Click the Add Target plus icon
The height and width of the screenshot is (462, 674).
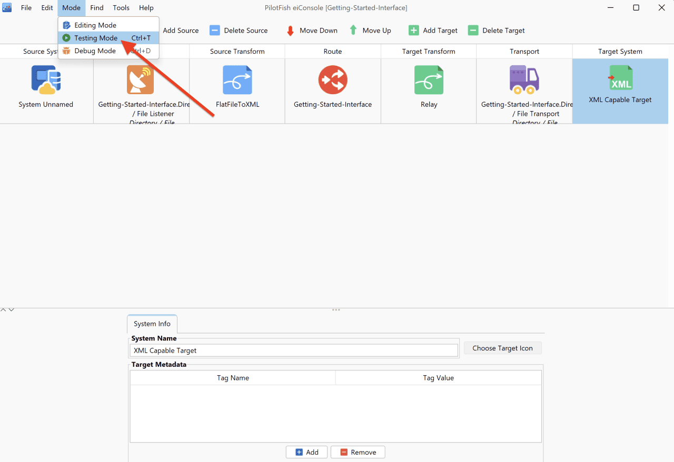(414, 31)
